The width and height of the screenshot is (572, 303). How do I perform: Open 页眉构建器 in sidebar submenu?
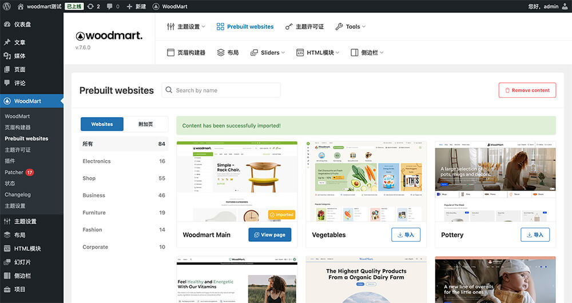[x=18, y=127]
